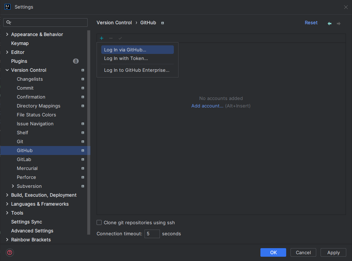
Task: Click the Add account link
Action: pos(207,106)
